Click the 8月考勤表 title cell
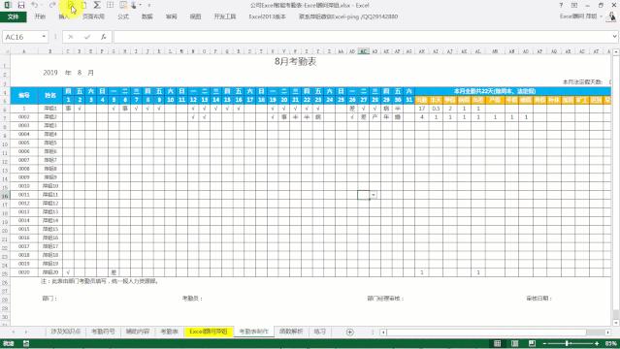Screen dimensions: 620x349 pos(295,62)
